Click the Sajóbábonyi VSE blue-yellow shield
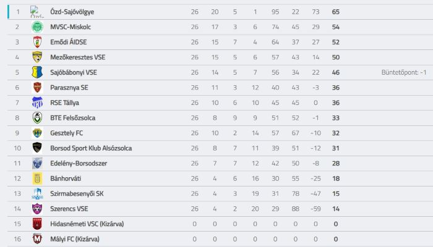 tap(37, 72)
